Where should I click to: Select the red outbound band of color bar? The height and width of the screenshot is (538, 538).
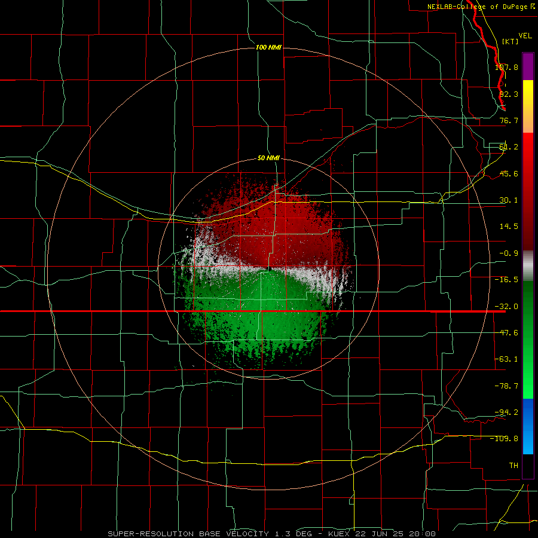point(528,191)
